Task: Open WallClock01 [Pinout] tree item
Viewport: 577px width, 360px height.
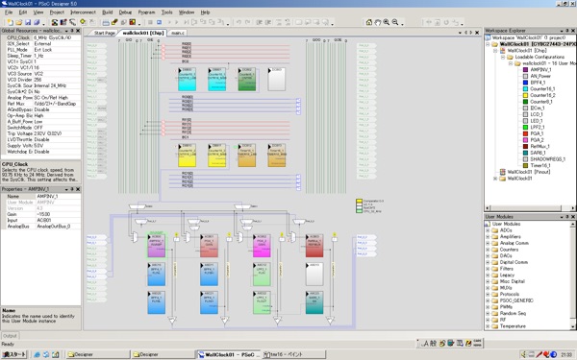Action: coord(528,172)
